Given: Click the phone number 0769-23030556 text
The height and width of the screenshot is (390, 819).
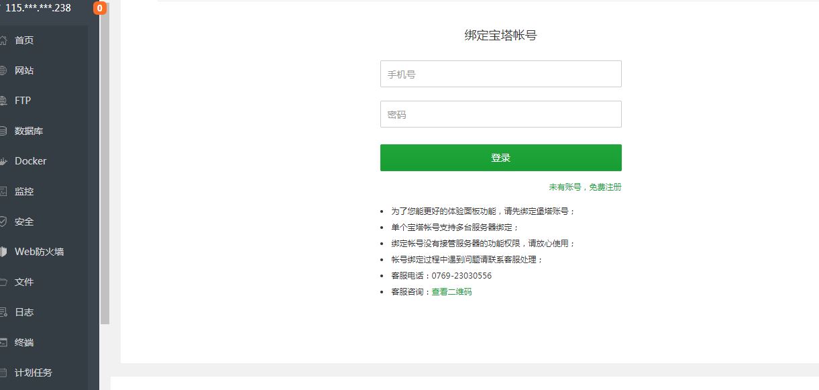Looking at the screenshot, I should pyautogui.click(x=461, y=276).
